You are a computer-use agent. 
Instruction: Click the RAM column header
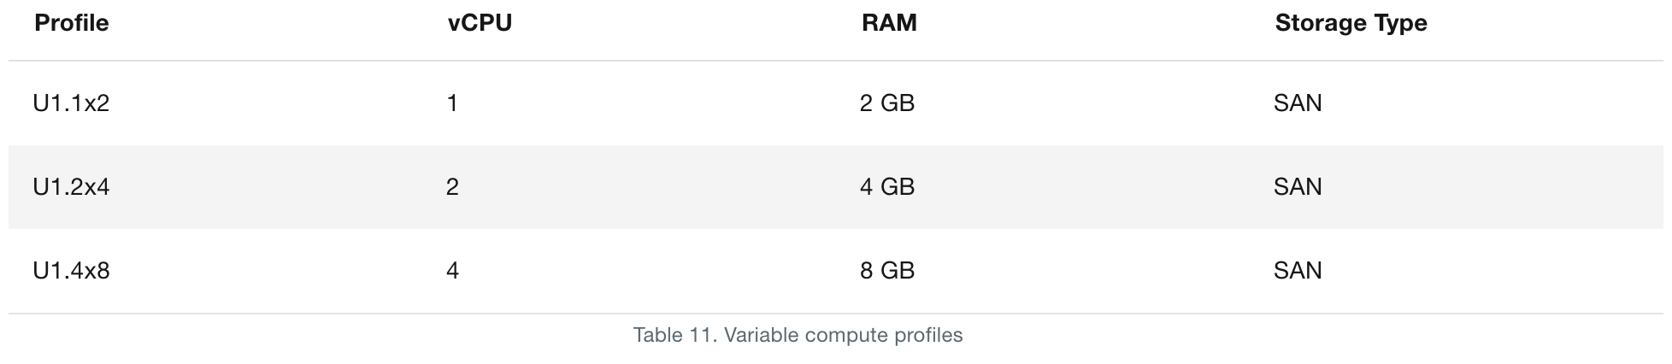point(889,23)
